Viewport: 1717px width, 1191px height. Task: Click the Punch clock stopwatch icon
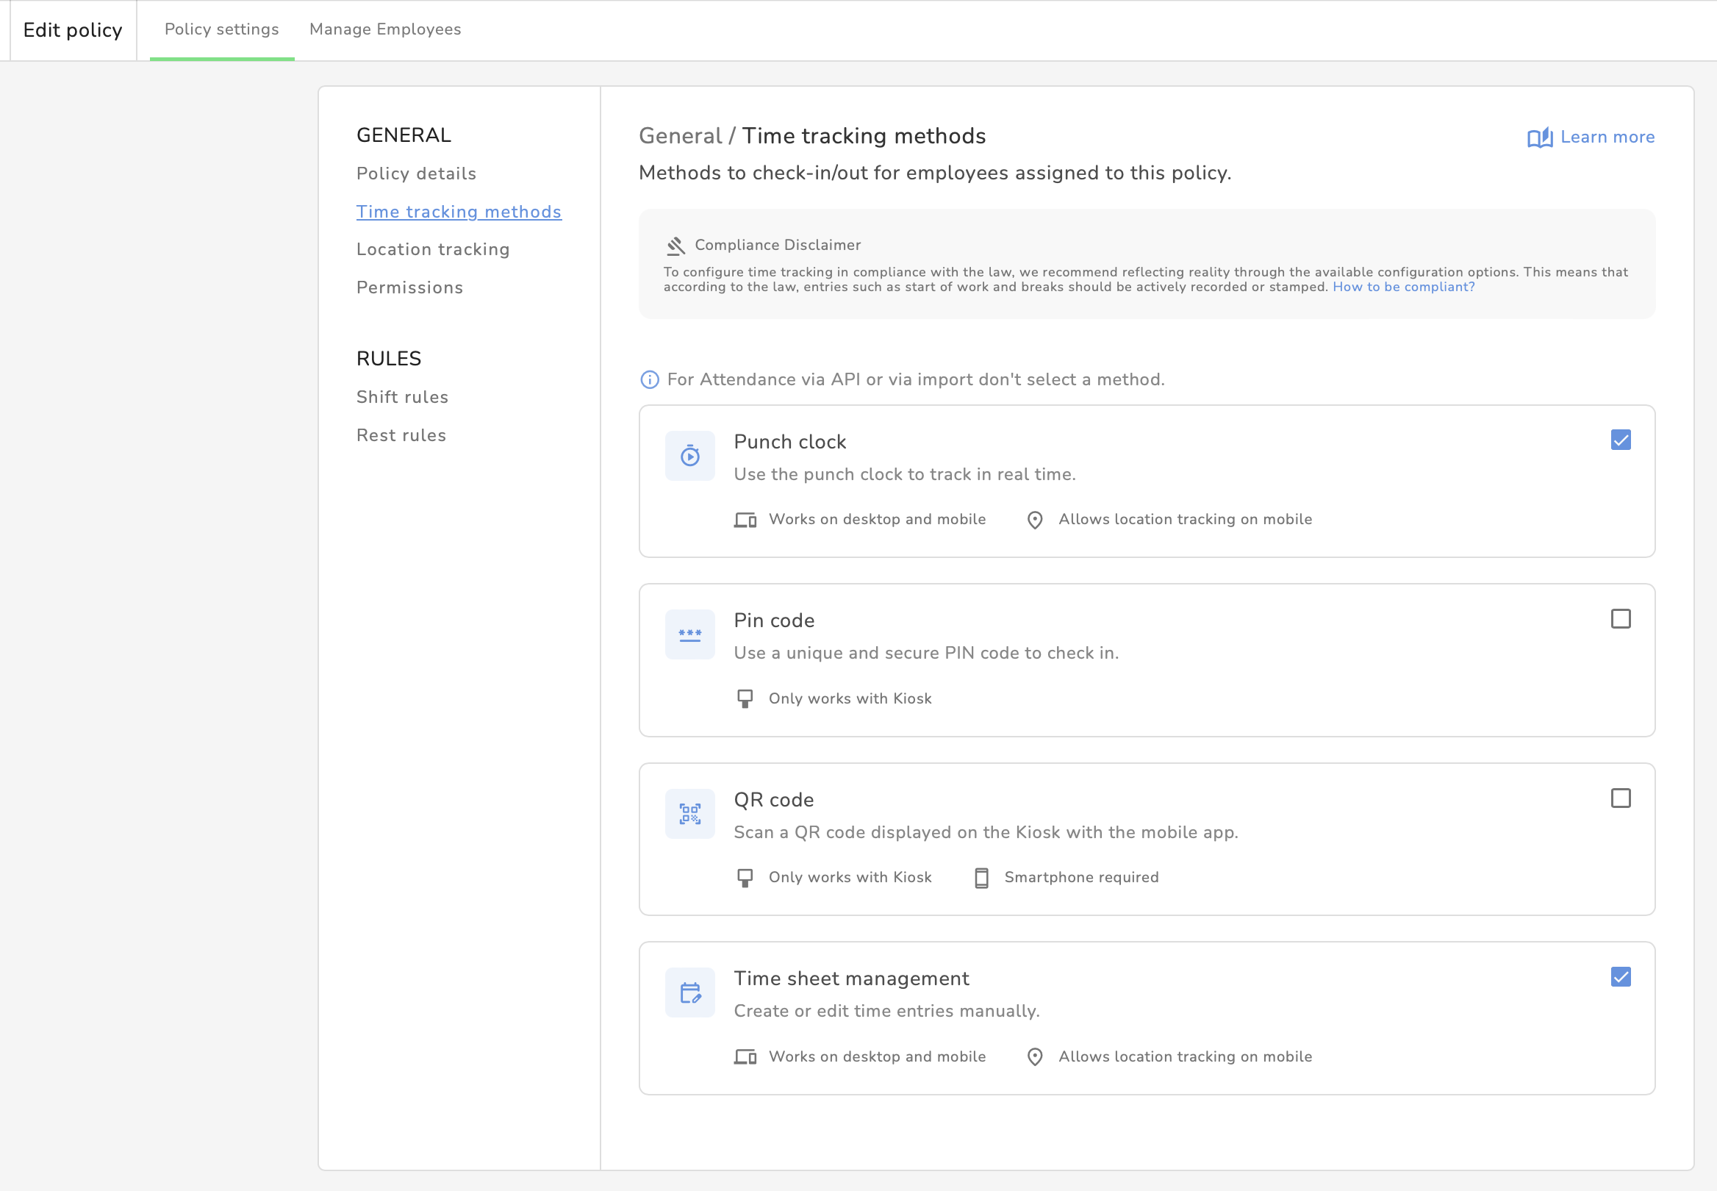(689, 455)
